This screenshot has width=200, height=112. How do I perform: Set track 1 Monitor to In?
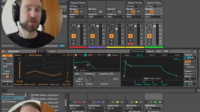pyautogui.click(x=71, y=12)
